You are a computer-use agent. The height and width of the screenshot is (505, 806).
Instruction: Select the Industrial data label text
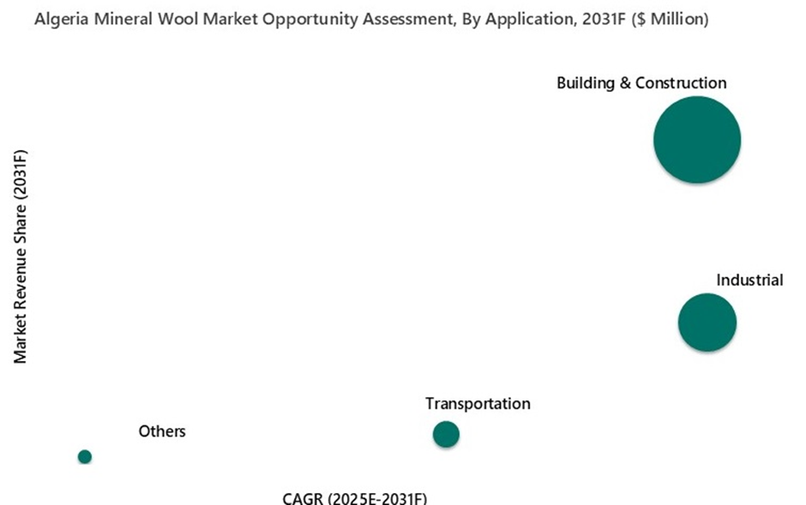749,280
